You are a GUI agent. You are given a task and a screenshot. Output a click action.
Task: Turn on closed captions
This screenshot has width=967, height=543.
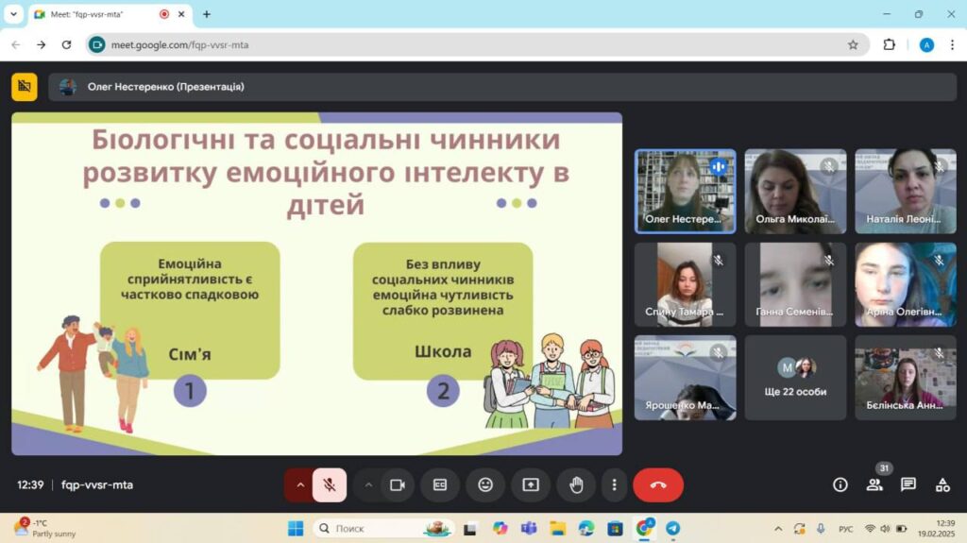point(440,484)
